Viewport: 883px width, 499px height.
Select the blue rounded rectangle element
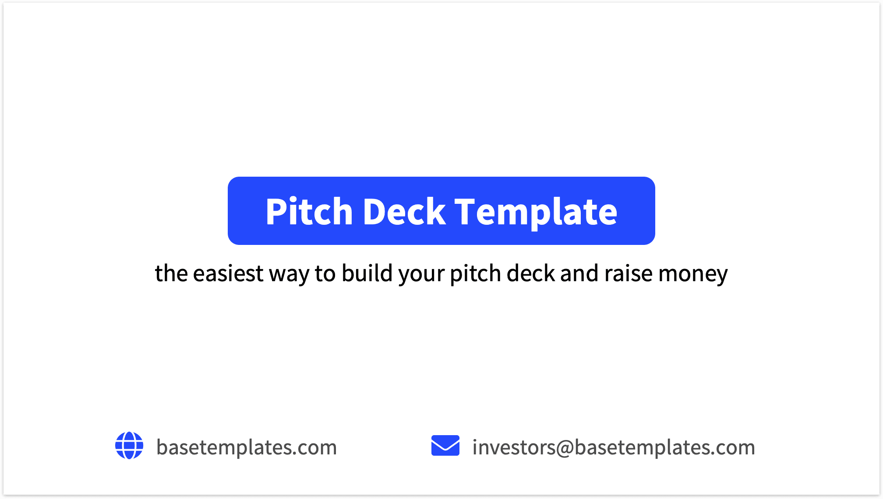click(441, 211)
